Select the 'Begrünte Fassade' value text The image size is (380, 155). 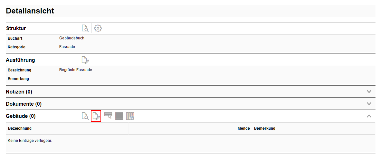tap(76, 70)
